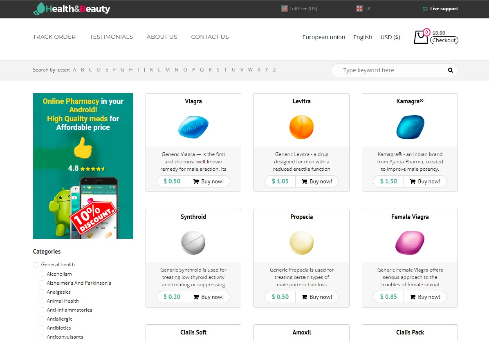Click Buy now for Kamagra
The height and width of the screenshot is (341, 489).
[425, 181]
